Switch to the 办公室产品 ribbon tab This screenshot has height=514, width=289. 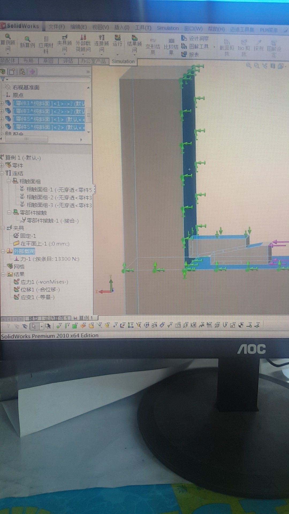(x=93, y=61)
